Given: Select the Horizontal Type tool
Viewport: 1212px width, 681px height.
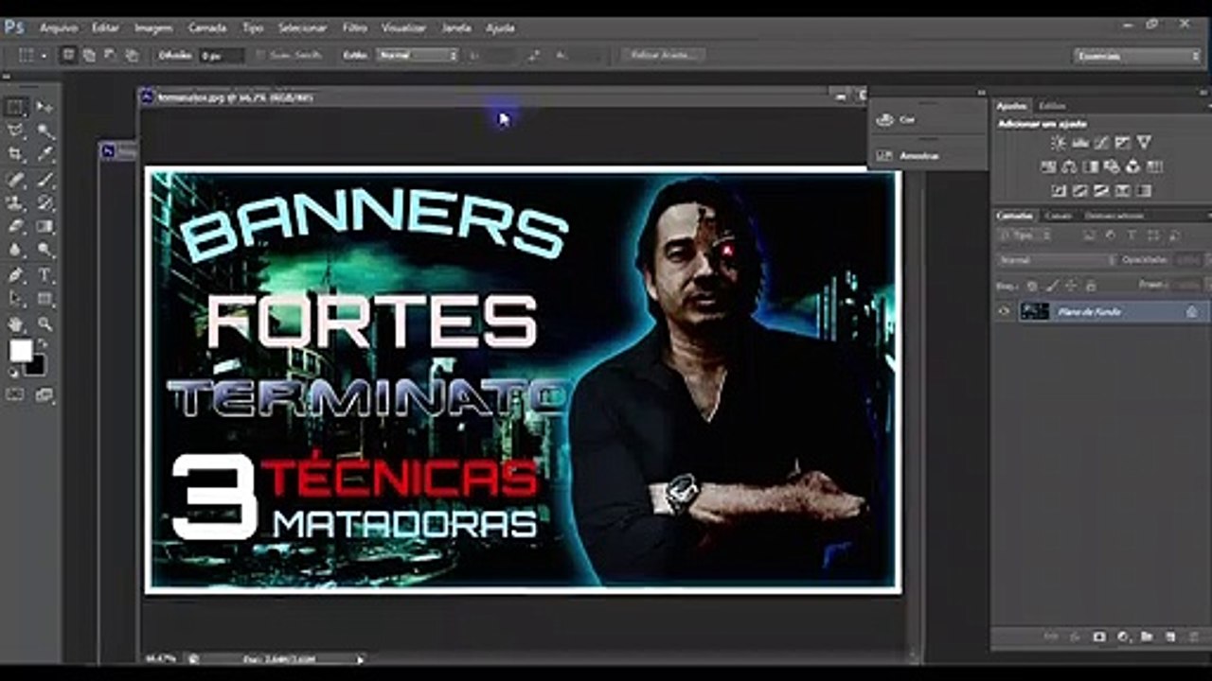Looking at the screenshot, I should 45,275.
